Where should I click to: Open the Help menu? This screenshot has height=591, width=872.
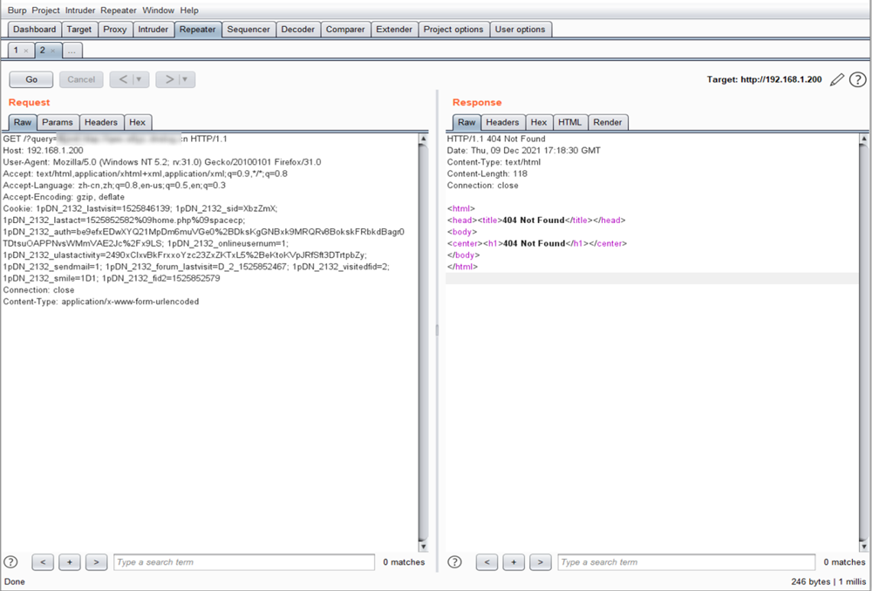(189, 10)
